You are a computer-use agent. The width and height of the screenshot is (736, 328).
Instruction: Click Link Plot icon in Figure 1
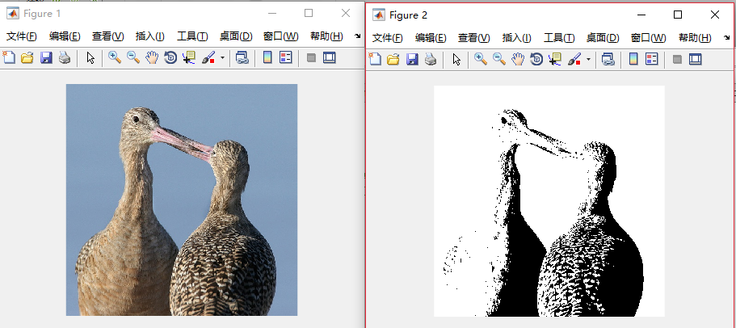click(x=242, y=57)
